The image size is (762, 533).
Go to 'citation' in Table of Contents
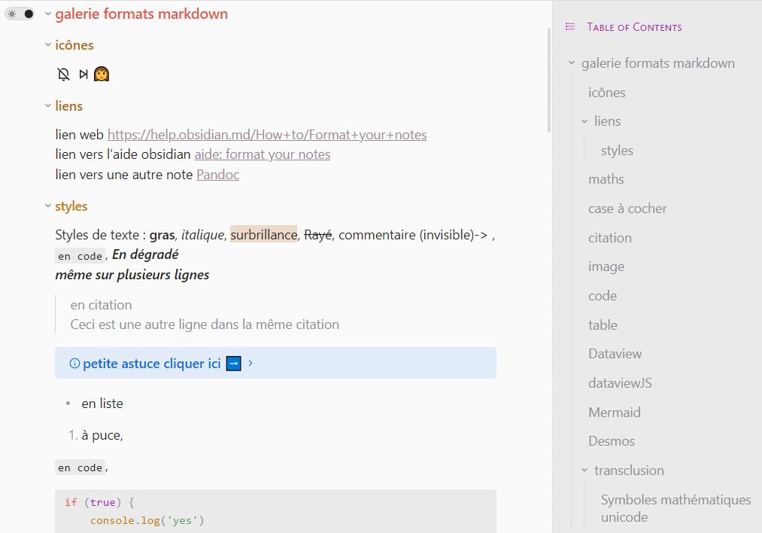pos(610,238)
